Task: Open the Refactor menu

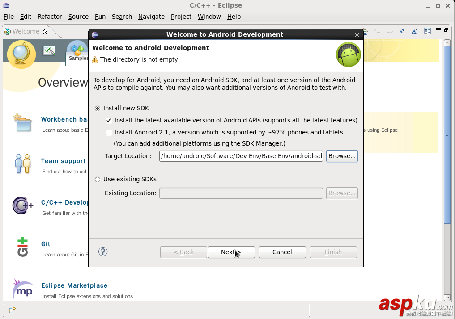Action: 50,17
